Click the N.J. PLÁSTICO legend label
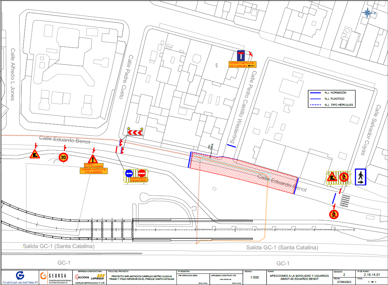The image size is (388, 285). tap(334, 99)
